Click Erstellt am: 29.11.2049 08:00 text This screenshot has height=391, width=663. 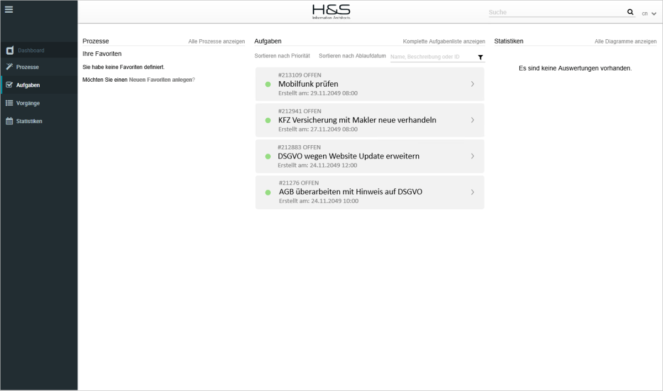click(318, 93)
